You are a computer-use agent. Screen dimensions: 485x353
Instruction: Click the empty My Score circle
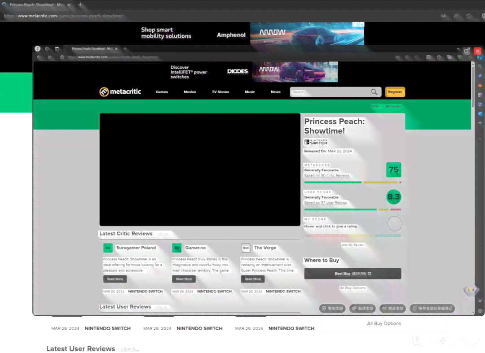[x=395, y=224]
